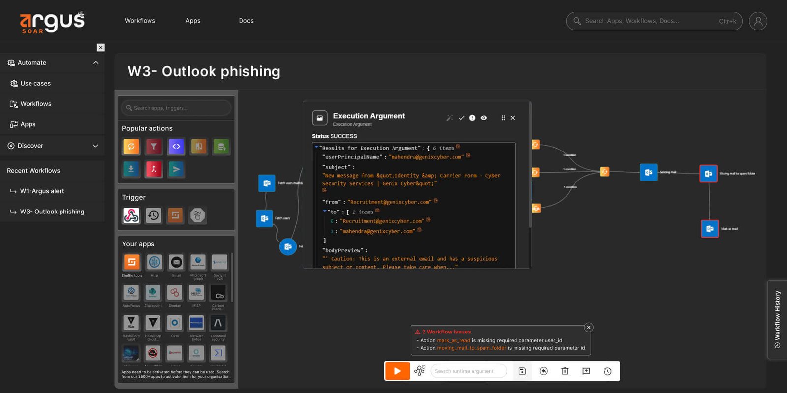
Task: Run the workflow with the orange play button
Action: point(397,371)
